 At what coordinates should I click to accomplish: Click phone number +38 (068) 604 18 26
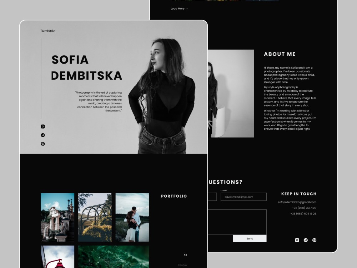[303, 214]
